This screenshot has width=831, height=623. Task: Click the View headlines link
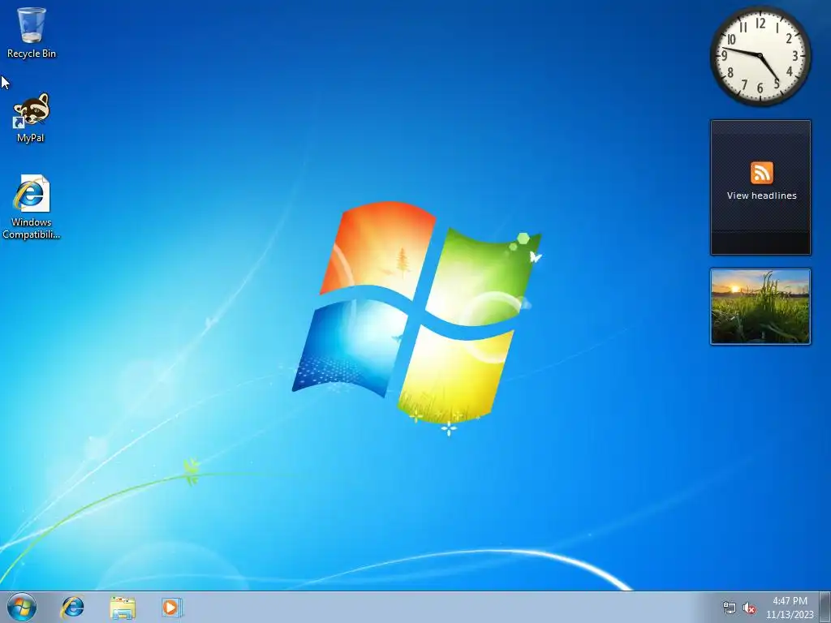click(x=761, y=195)
